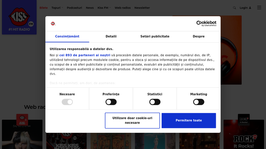The width and height of the screenshot is (266, 149).
Task: Expand the Topuri dropdown menu
Action: pos(57,8)
